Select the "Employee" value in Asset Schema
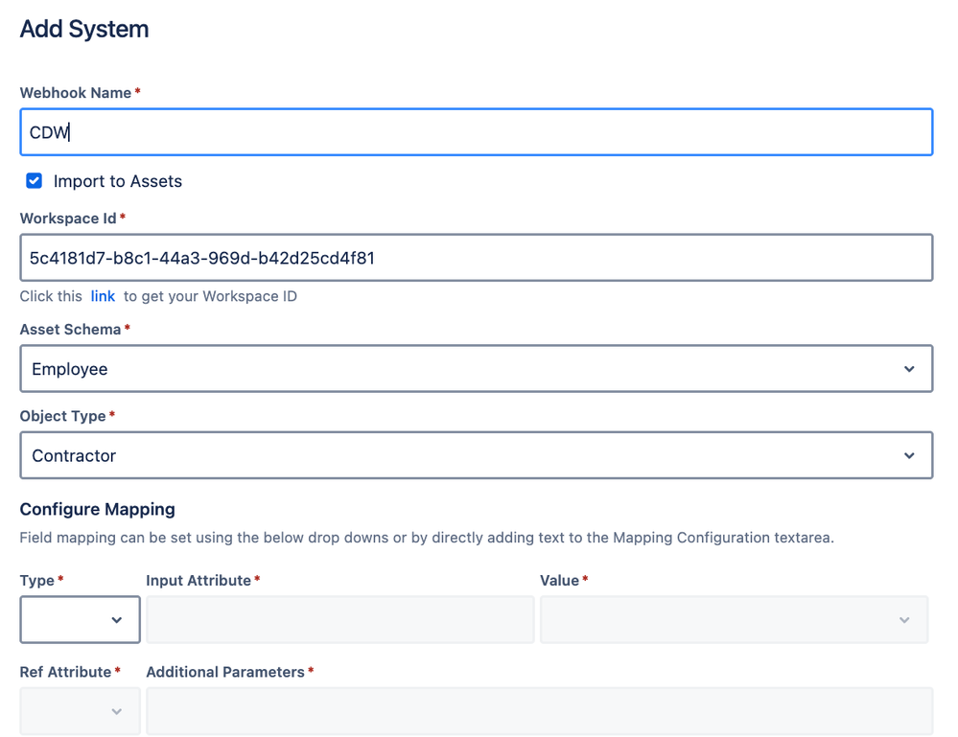Screen dimensions: 958x737 pos(70,369)
